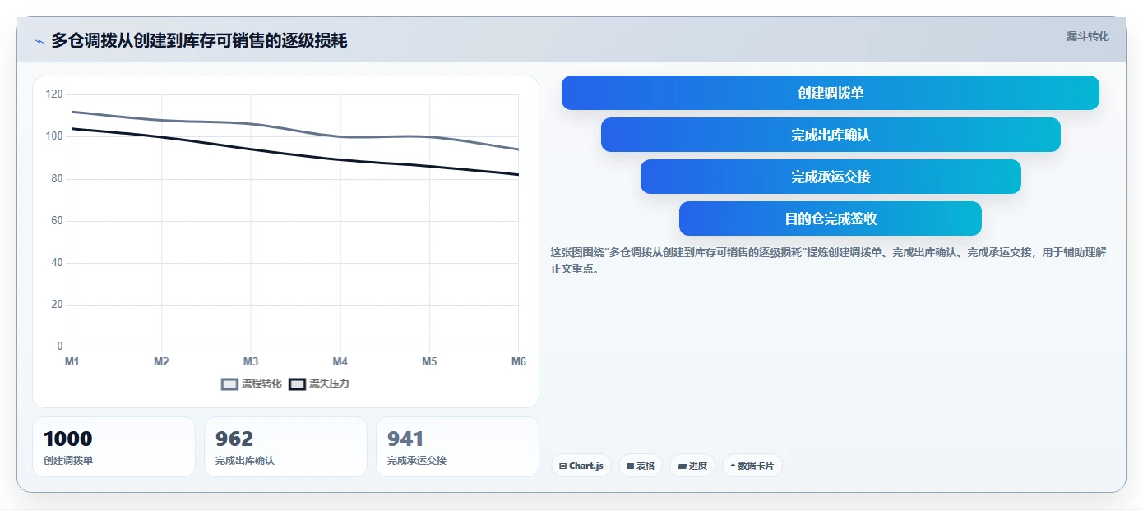Click the 80 y-axis value
Screen dimensions: 1143x510
coord(57,178)
